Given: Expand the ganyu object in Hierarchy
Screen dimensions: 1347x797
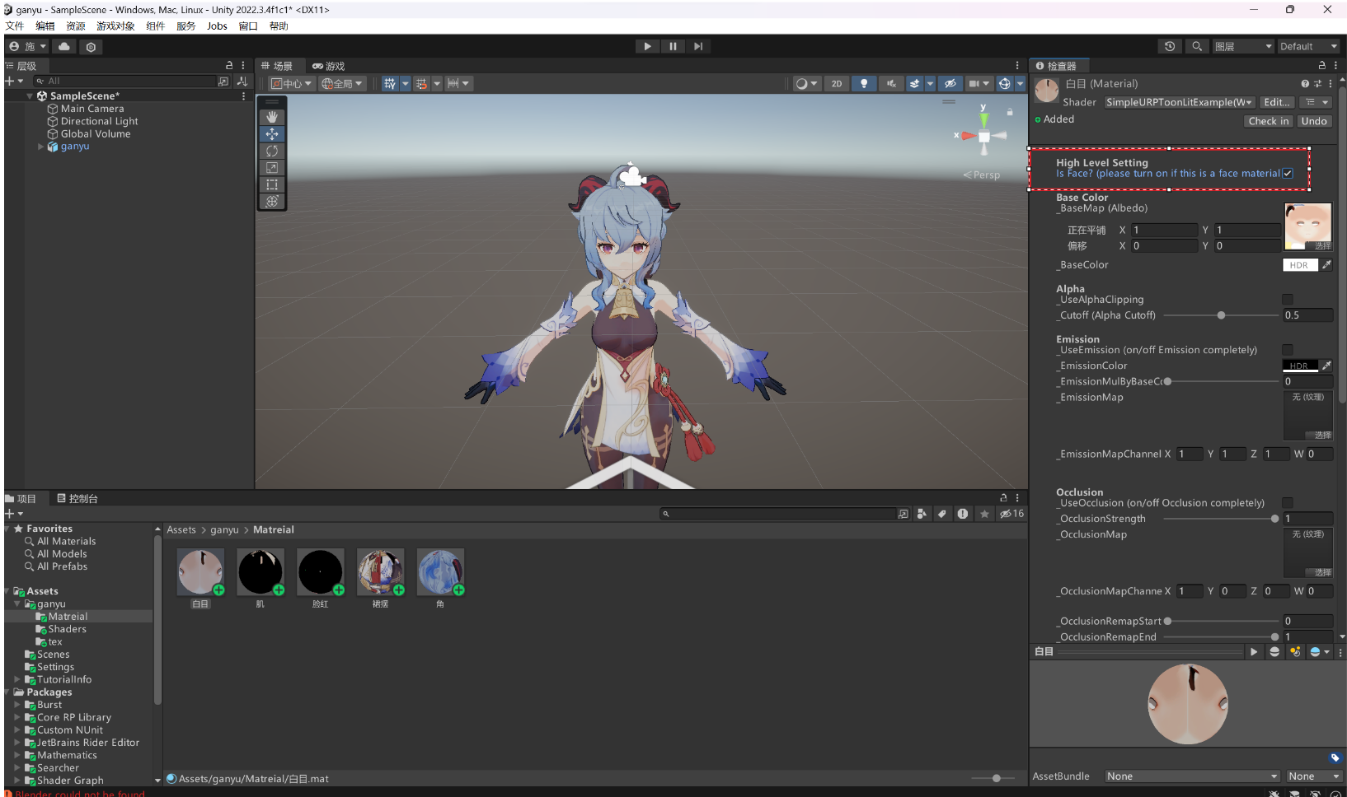Looking at the screenshot, I should tap(41, 147).
